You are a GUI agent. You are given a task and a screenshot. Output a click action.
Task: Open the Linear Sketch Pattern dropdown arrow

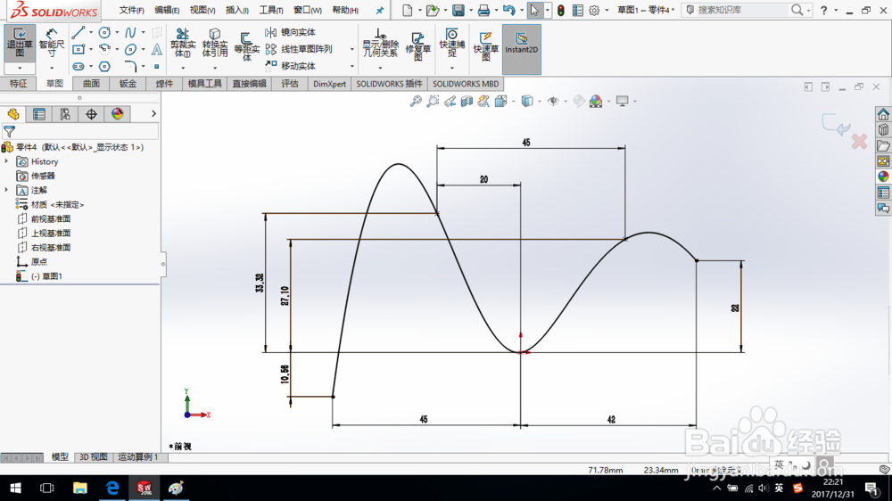click(351, 49)
